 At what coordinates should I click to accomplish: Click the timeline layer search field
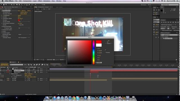click(x=16, y=65)
